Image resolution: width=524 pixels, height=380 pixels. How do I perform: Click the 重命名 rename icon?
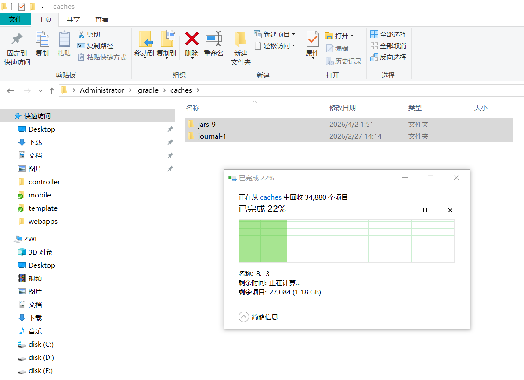(x=214, y=39)
